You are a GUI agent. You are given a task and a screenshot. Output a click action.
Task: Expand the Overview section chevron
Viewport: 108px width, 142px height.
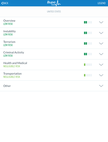click(x=101, y=22)
